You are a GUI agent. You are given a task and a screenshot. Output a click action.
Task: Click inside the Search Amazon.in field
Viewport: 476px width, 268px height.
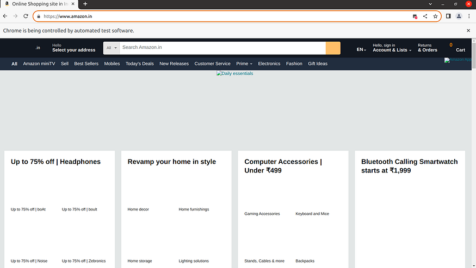222,48
